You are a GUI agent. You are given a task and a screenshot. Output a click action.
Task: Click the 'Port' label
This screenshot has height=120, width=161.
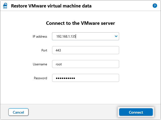[x=44, y=50]
